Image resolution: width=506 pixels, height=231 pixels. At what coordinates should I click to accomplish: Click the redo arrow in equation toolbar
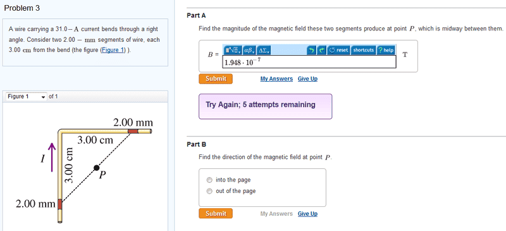(x=322, y=50)
